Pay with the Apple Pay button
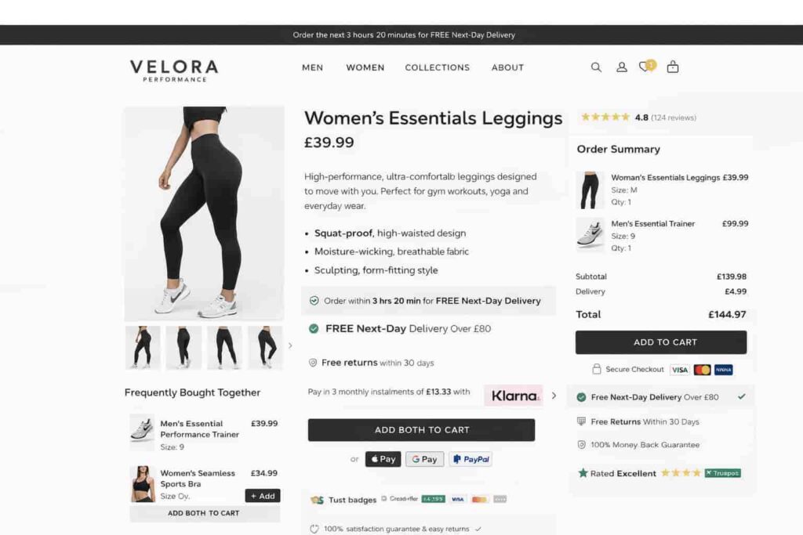This screenshot has height=535, width=803. (x=383, y=459)
